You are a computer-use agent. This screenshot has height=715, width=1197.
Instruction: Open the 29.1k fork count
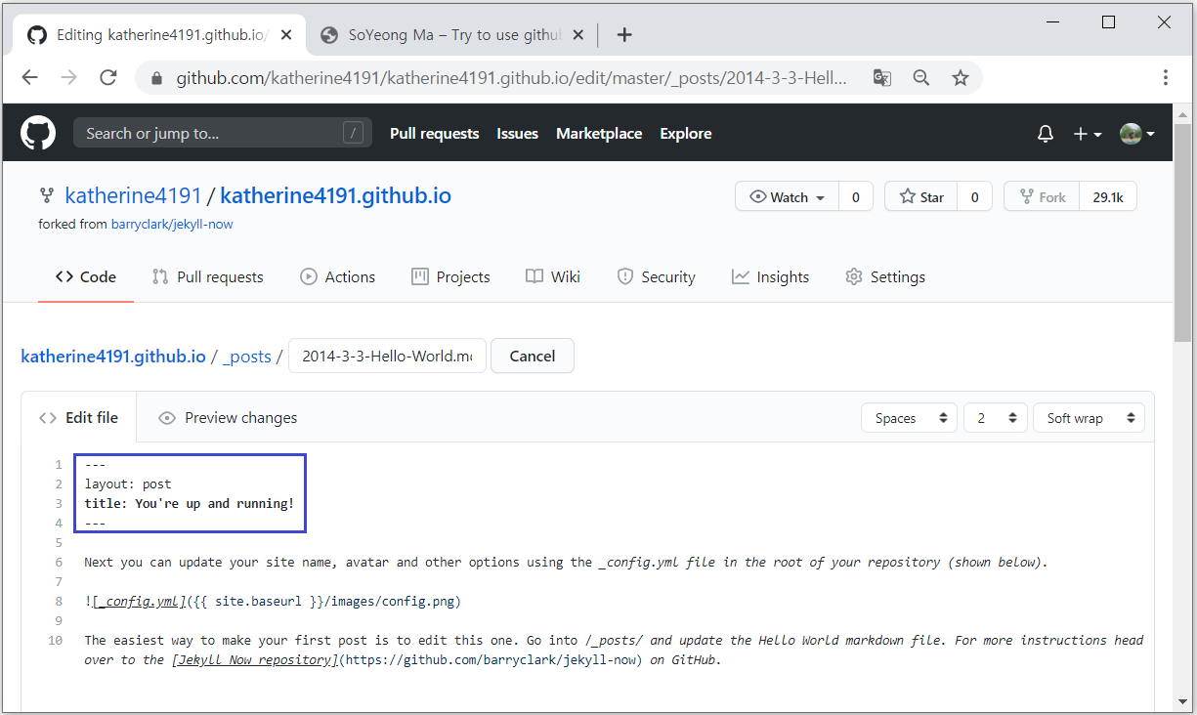(1108, 196)
